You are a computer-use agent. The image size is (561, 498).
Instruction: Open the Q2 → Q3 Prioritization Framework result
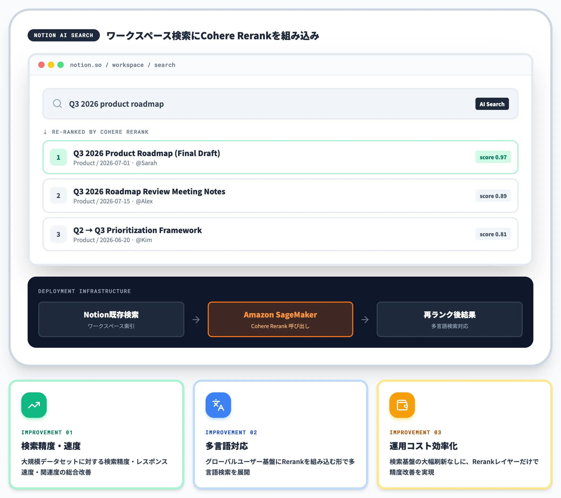coord(280,234)
